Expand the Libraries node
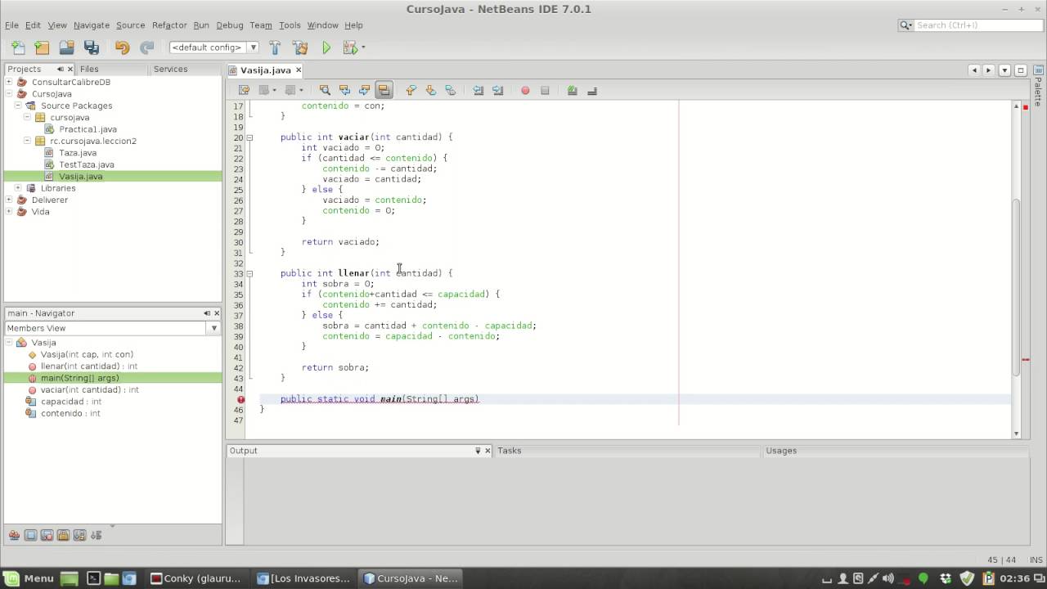This screenshot has height=589, width=1047. pyautogui.click(x=18, y=188)
